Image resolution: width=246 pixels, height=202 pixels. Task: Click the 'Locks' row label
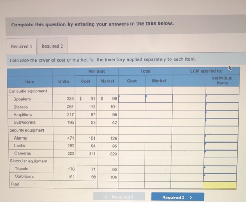coord(20,146)
